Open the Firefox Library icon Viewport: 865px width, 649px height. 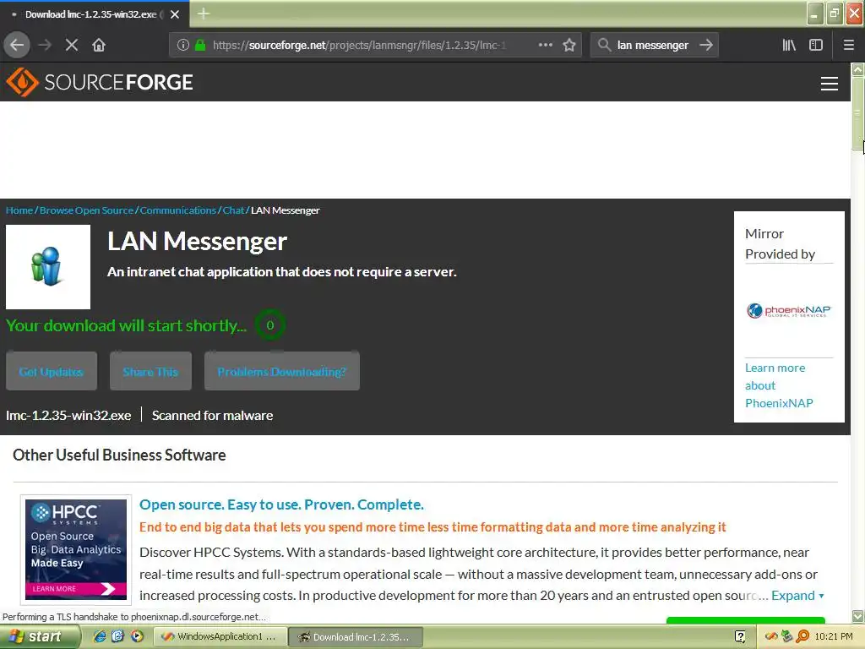(789, 45)
